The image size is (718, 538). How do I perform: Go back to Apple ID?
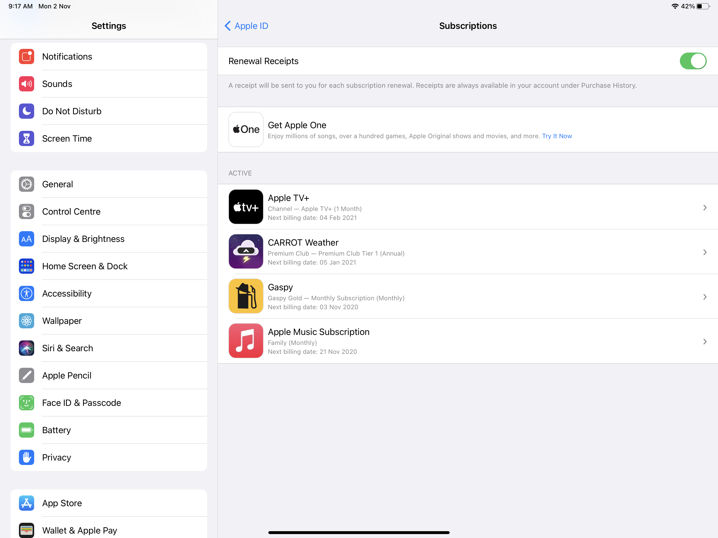pyautogui.click(x=246, y=26)
